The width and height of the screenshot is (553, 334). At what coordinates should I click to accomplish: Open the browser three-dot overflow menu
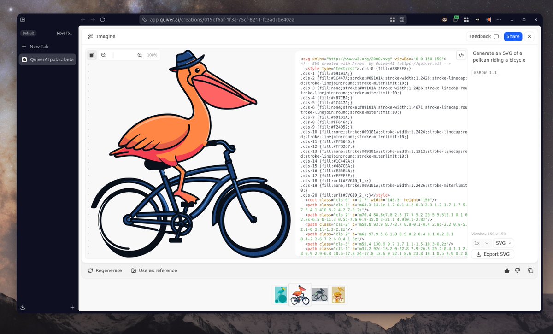point(499,20)
